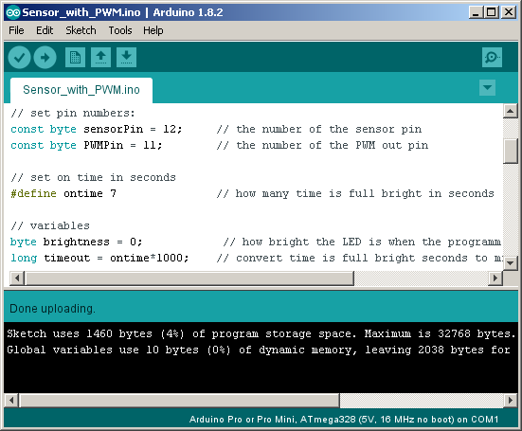522x431 pixels.
Task: Click 'long timeout = ontime*1000;' line
Action: click(99, 258)
